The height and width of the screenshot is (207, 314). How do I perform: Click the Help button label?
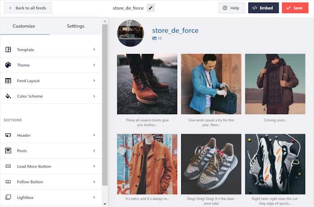point(235,8)
